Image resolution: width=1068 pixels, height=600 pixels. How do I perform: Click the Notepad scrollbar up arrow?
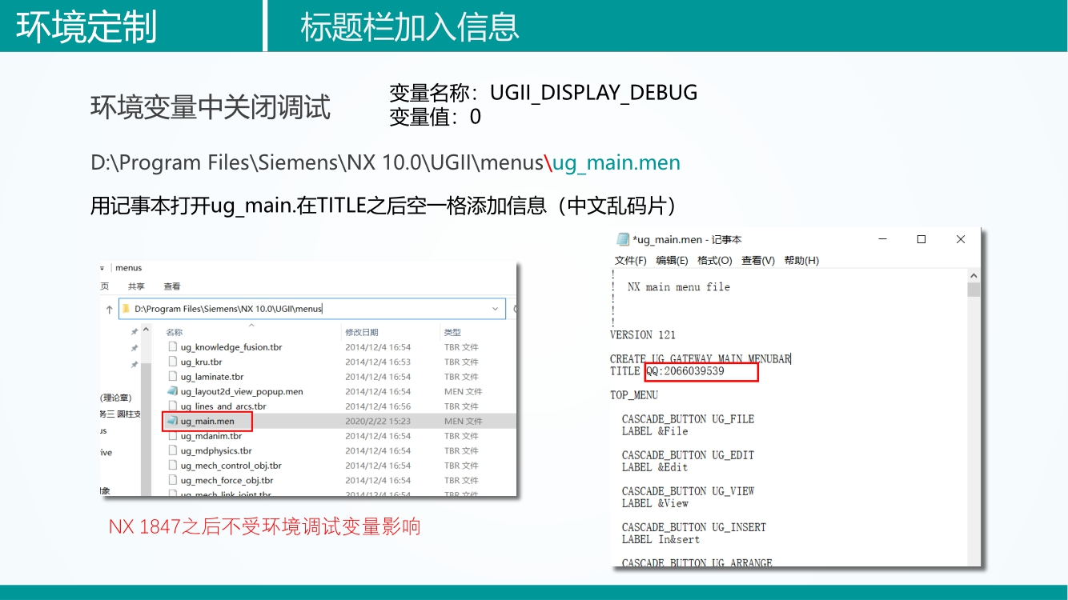tap(974, 274)
